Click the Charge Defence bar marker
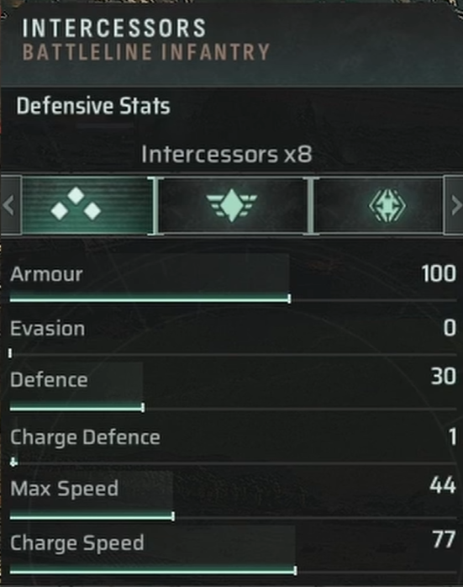The height and width of the screenshot is (587, 463). tap(13, 463)
